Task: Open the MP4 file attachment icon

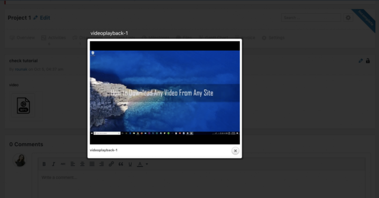Action: click(x=23, y=105)
